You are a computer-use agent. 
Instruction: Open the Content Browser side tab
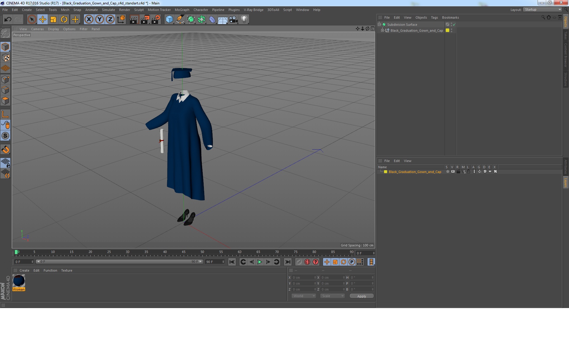(565, 55)
